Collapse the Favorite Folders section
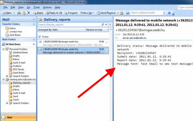The width and height of the screenshot is (193, 121). tap(34, 24)
